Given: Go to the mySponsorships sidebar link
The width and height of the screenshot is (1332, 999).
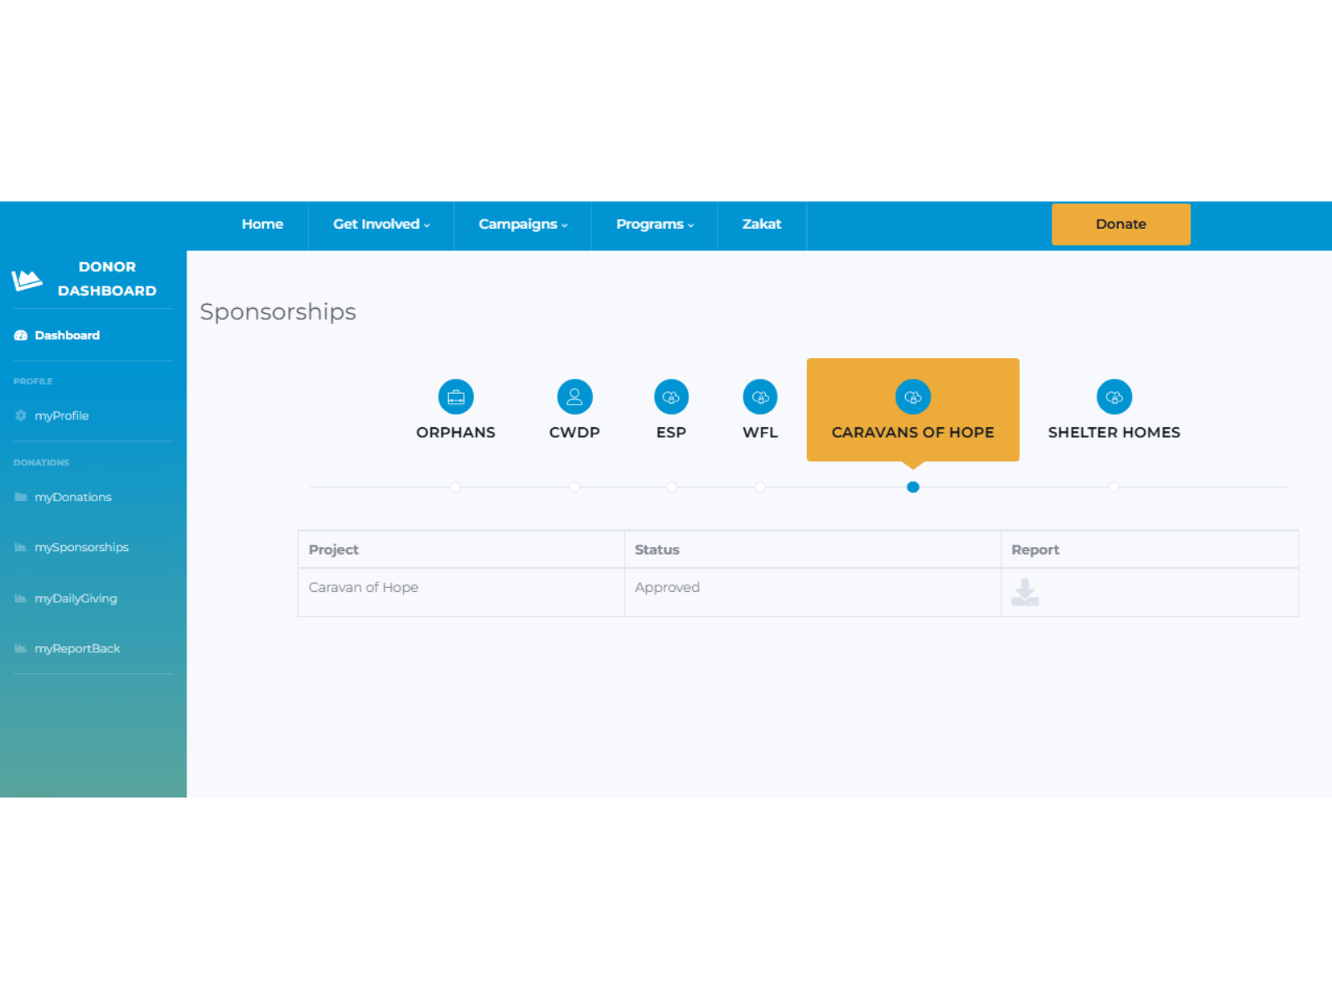Looking at the screenshot, I should [82, 547].
